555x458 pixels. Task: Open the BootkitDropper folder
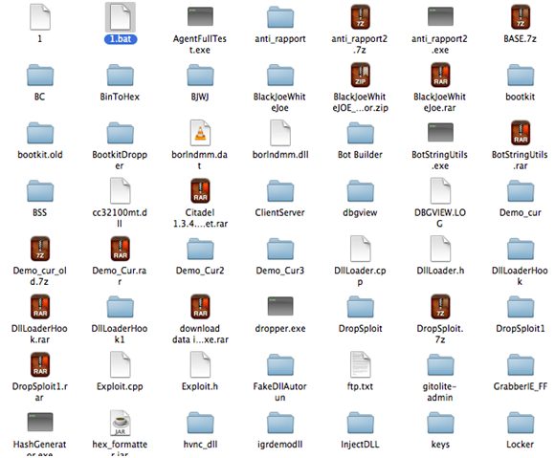point(121,133)
